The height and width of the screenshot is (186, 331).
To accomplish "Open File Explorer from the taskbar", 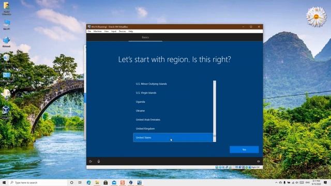I will [x=97, y=182].
